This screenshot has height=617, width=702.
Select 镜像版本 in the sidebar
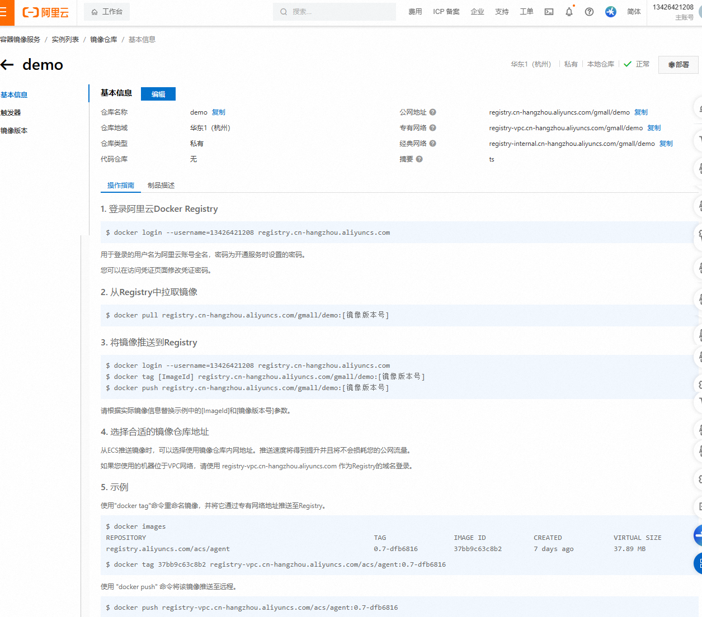point(14,131)
